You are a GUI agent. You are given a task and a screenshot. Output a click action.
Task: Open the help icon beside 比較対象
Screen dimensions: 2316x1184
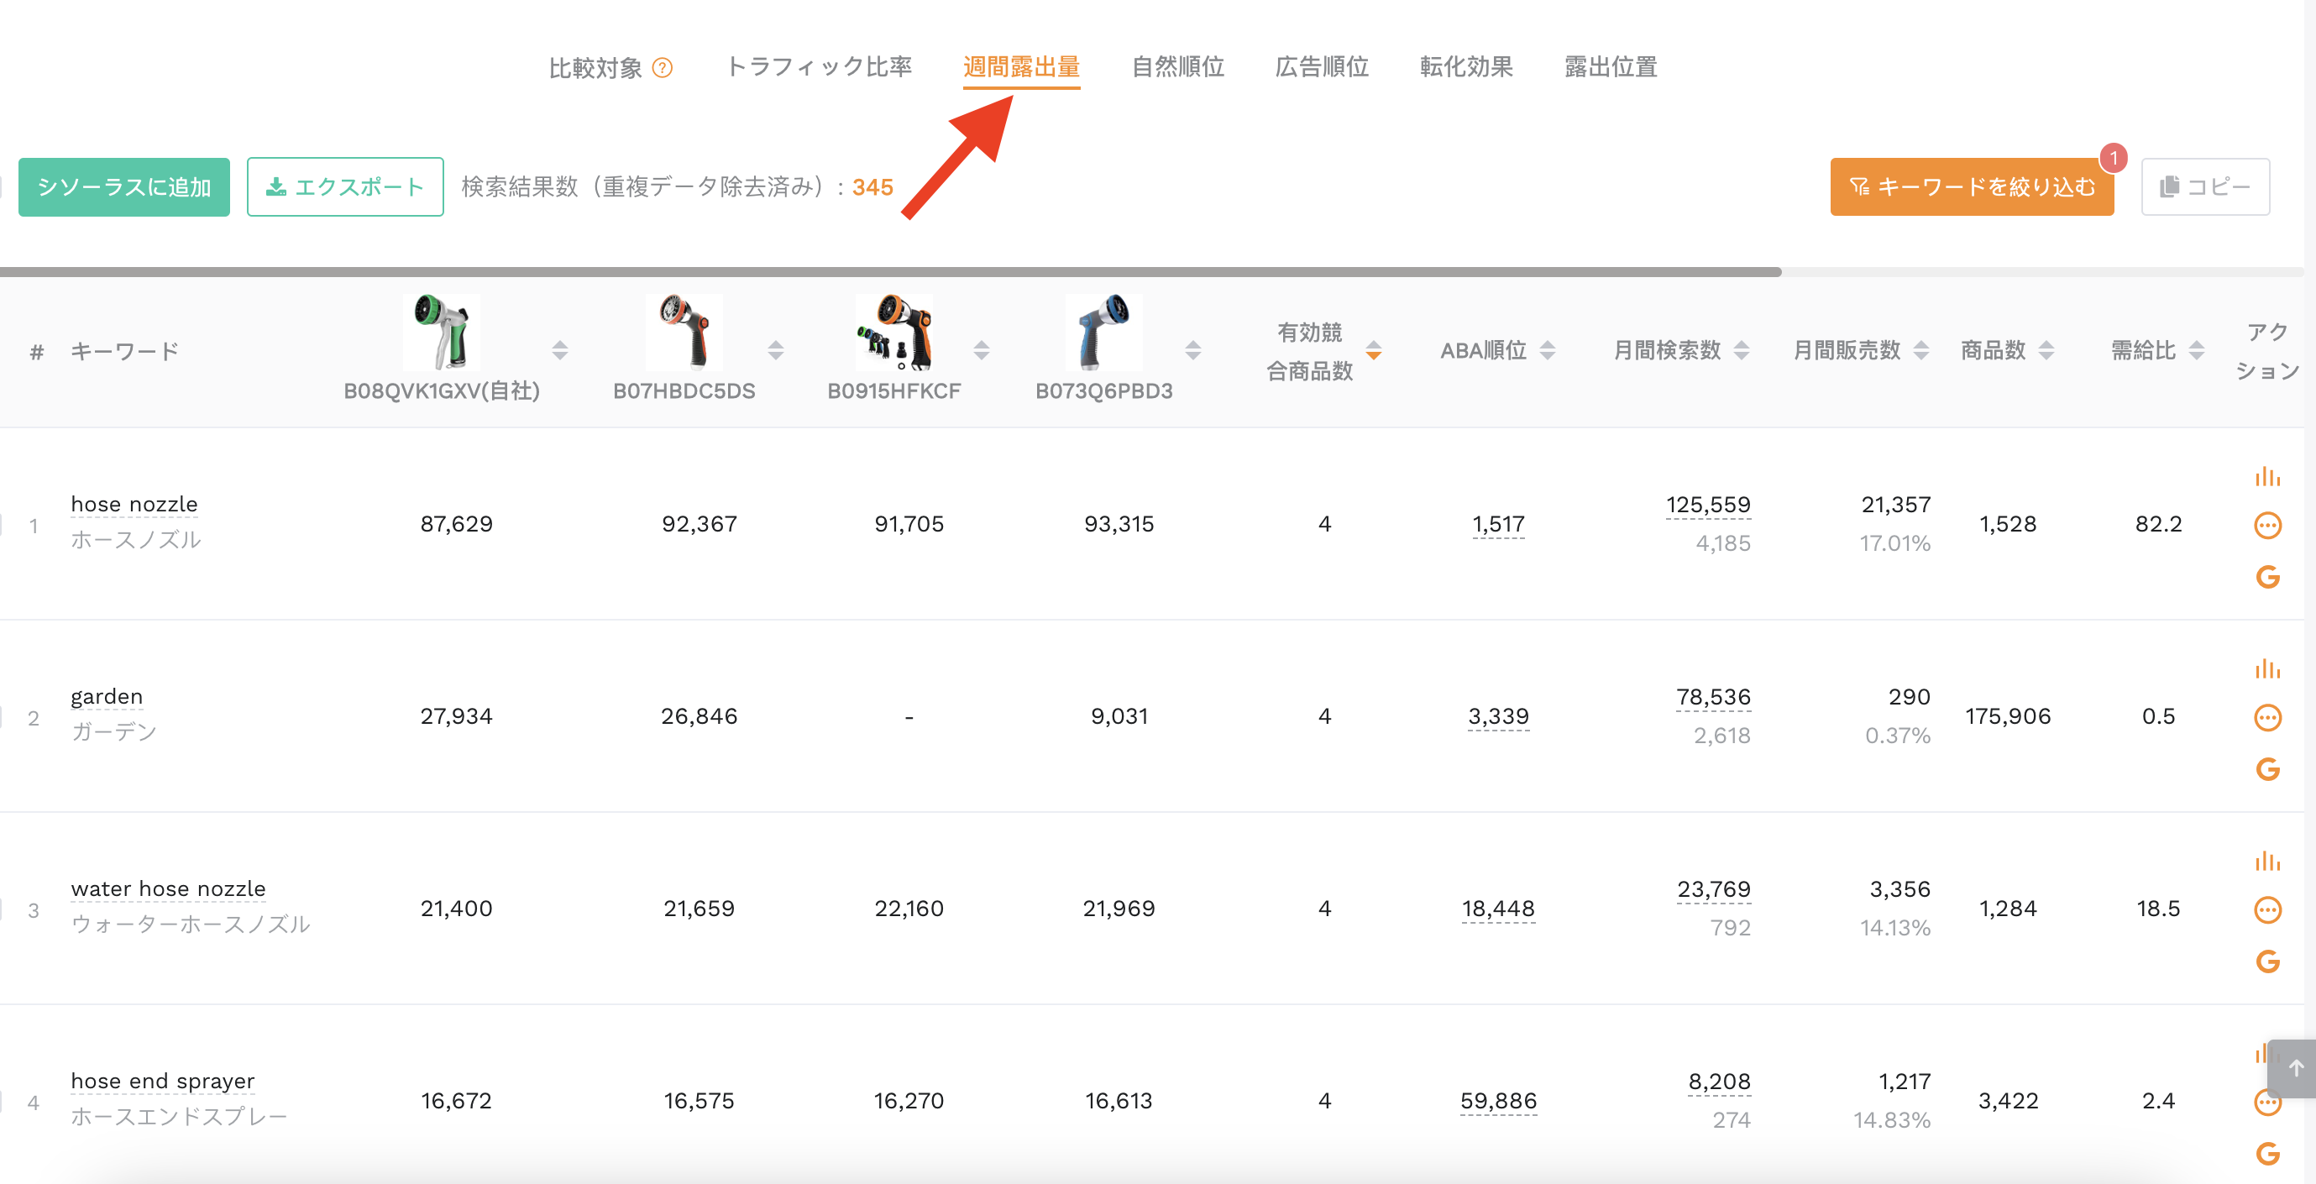(x=662, y=68)
